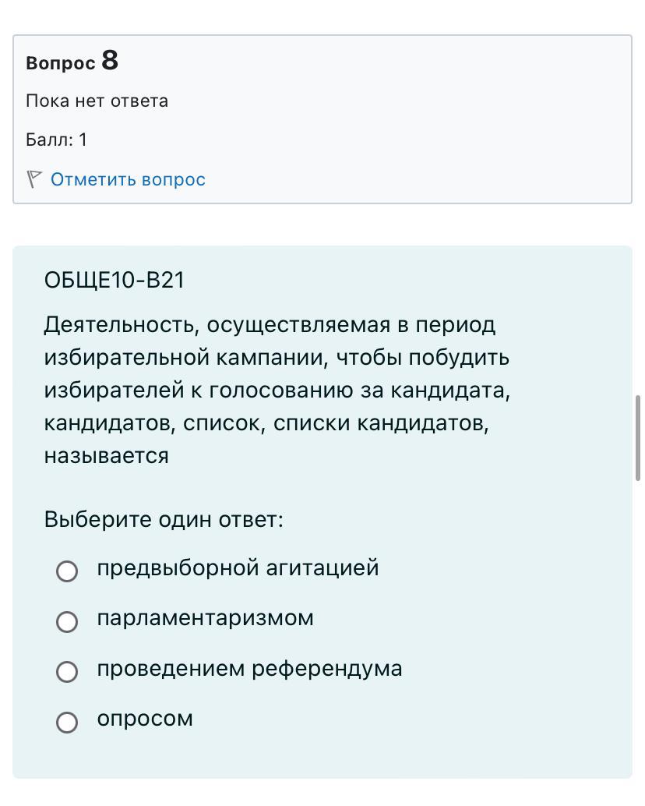The width and height of the screenshot is (645, 806).
Task: Click the flag icon beside Отметить вопрос
Action: click(34, 179)
